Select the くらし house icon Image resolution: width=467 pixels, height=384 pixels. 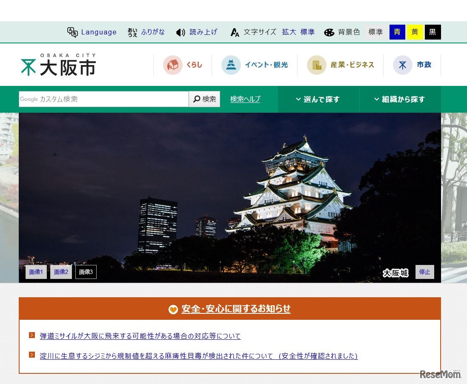(x=174, y=65)
